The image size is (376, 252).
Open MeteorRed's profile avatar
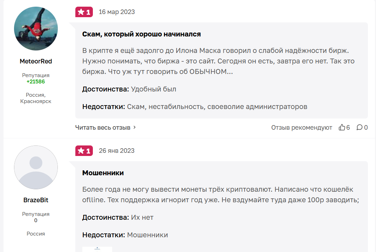(36, 29)
